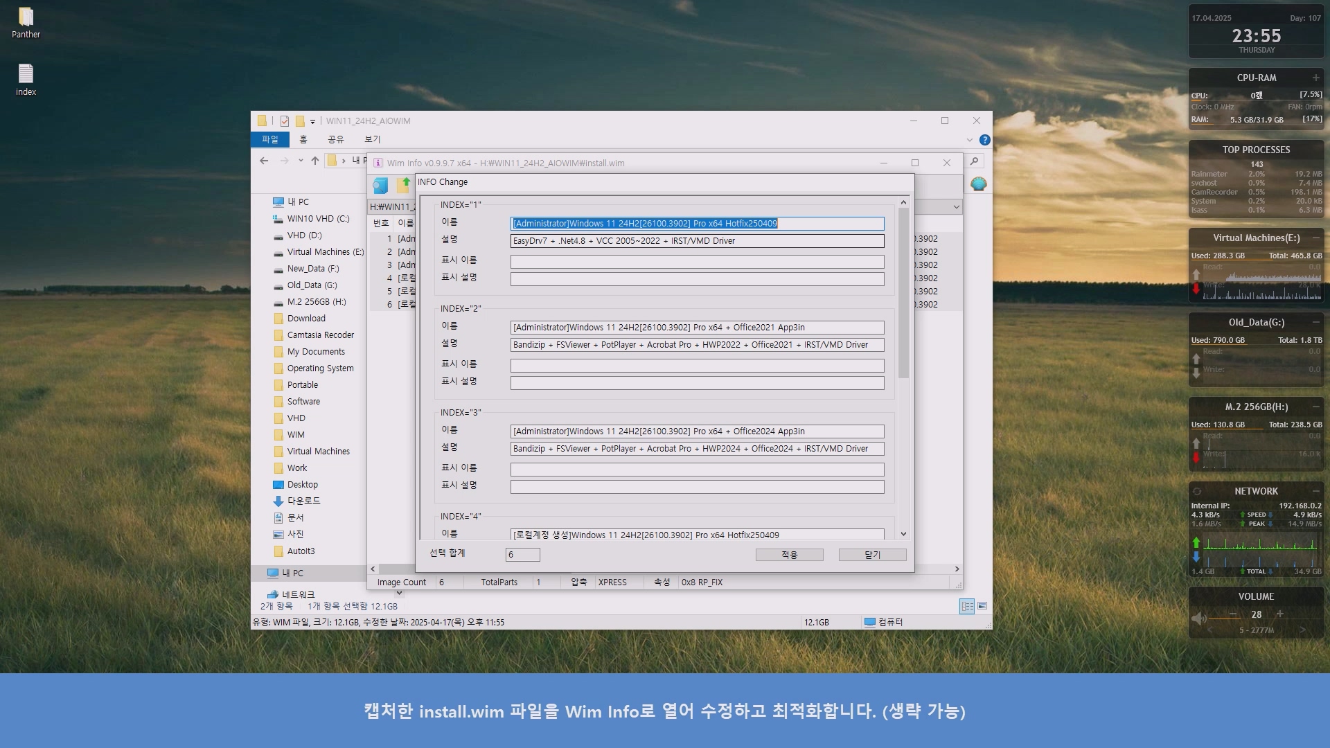Screen dimensions: 1330x748
Task: Open the recent locations dropdown arrow
Action: click(x=301, y=161)
